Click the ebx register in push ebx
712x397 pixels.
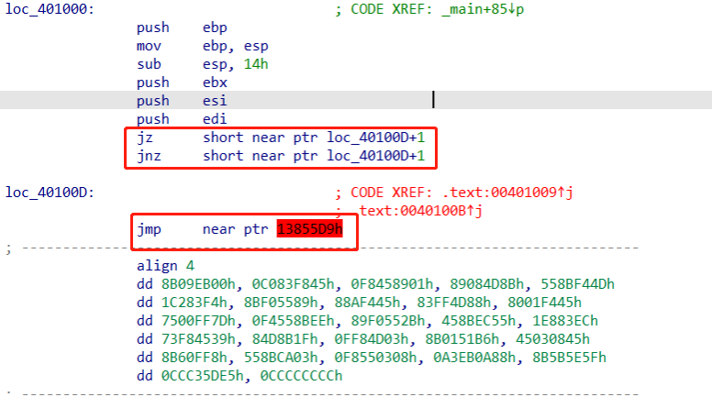(x=214, y=83)
